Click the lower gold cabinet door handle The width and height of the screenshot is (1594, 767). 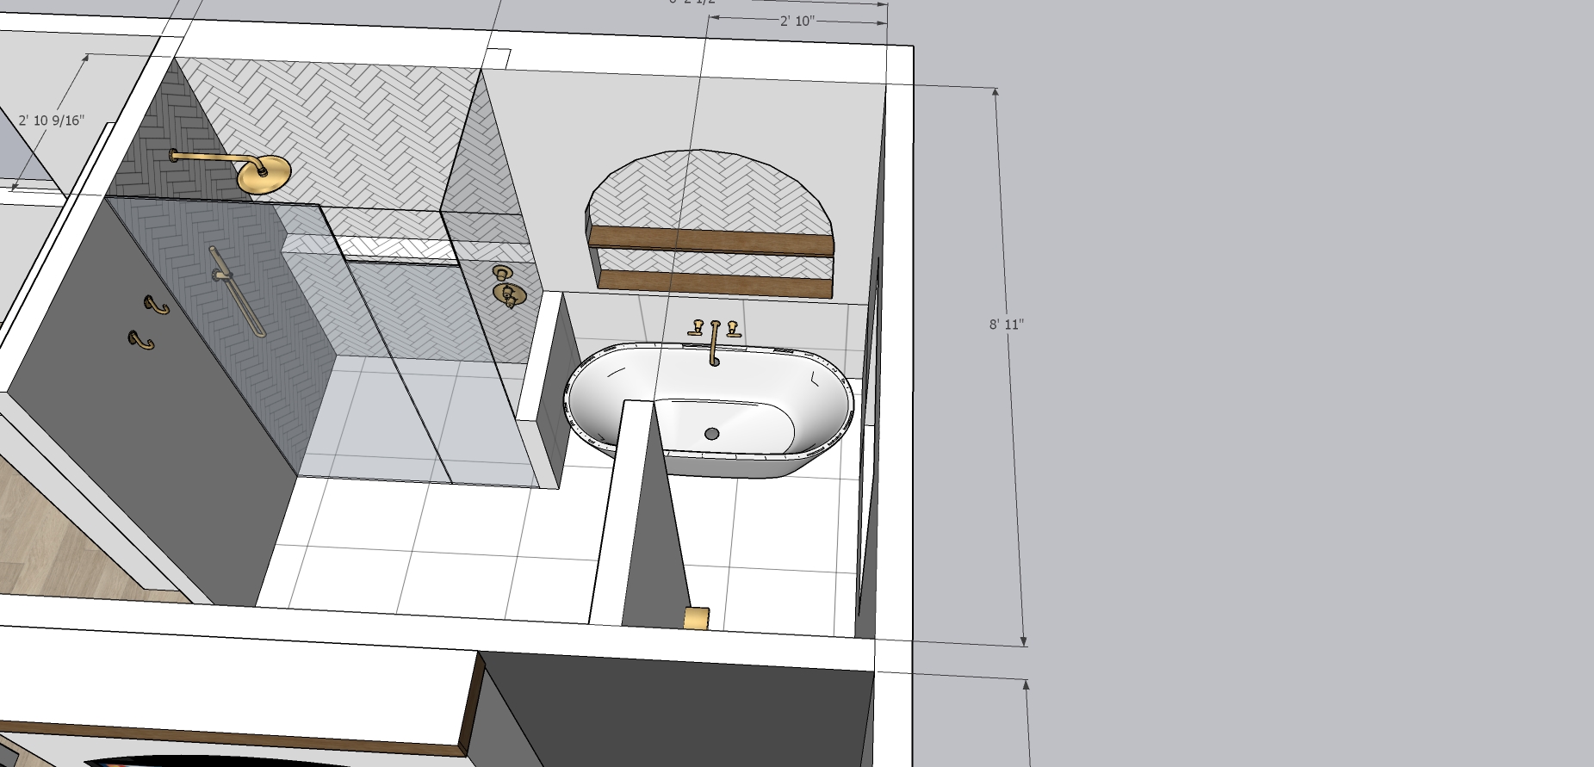click(x=141, y=341)
